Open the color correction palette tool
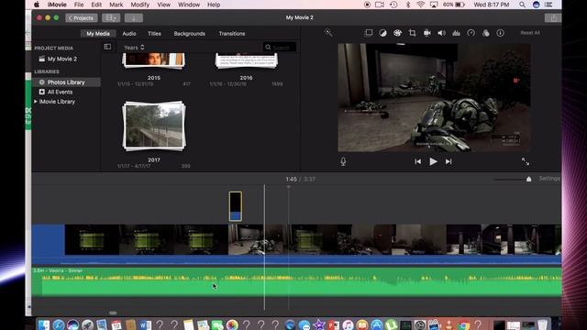 [397, 33]
